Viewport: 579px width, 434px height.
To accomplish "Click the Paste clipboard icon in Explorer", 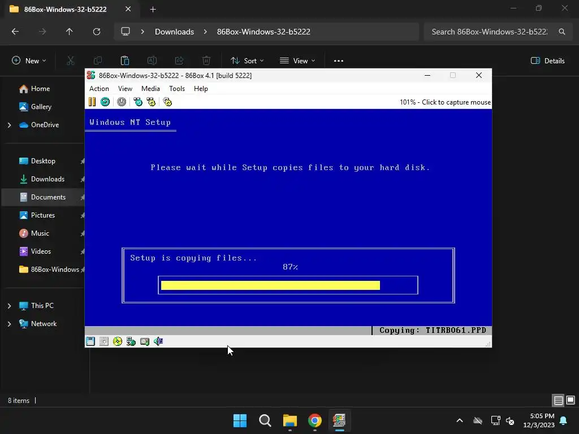I will point(125,60).
